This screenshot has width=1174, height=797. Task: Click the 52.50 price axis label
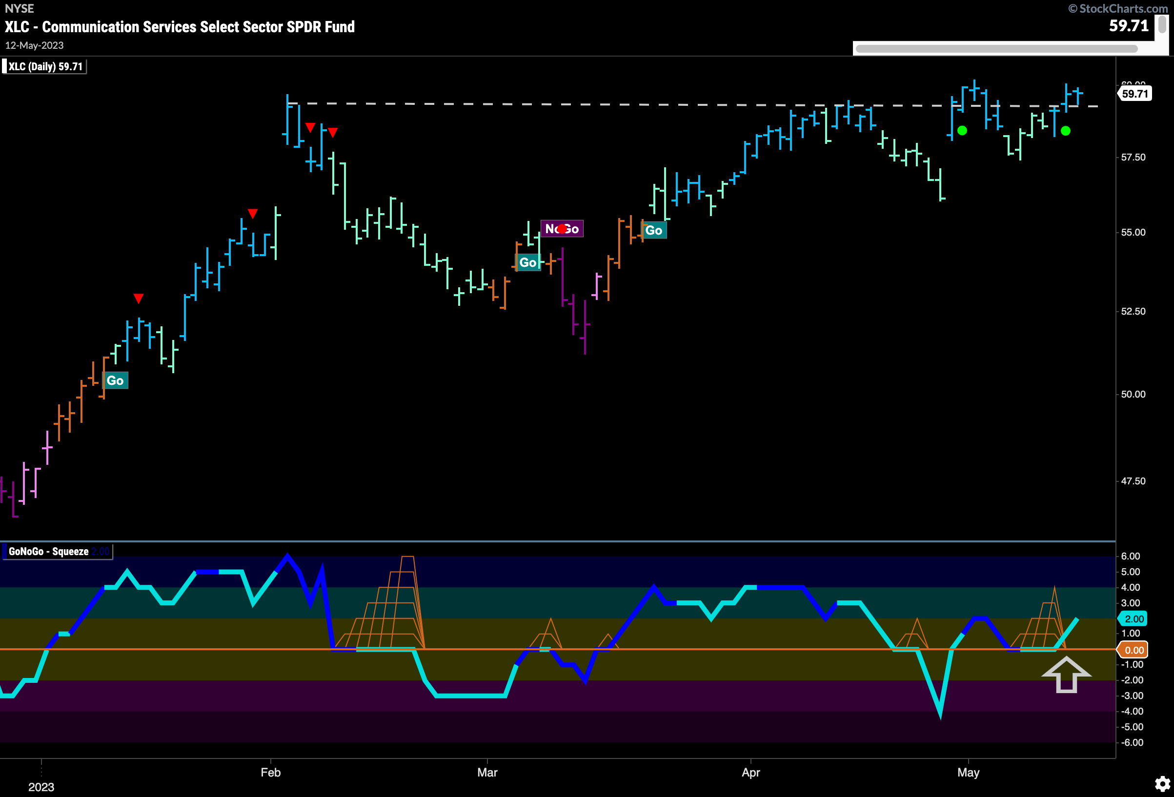coord(1133,312)
